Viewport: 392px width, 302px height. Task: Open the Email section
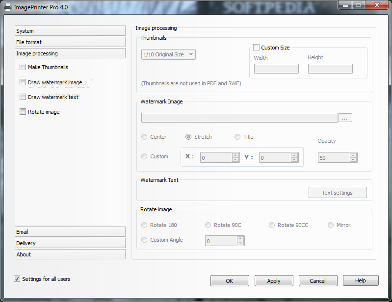(x=70, y=231)
